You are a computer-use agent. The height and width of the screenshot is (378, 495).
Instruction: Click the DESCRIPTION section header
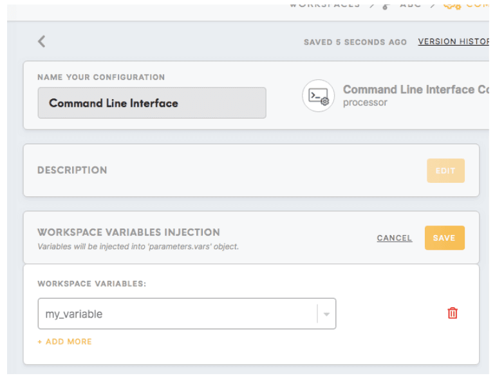[x=72, y=171]
